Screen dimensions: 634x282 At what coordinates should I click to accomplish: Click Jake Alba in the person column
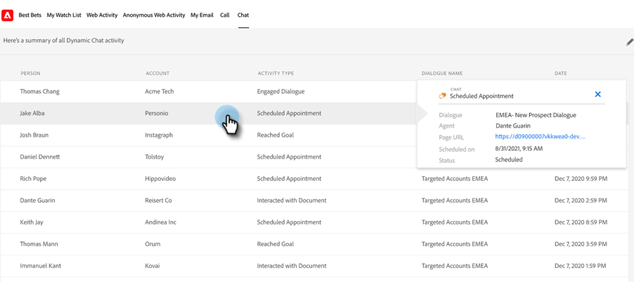(x=32, y=114)
